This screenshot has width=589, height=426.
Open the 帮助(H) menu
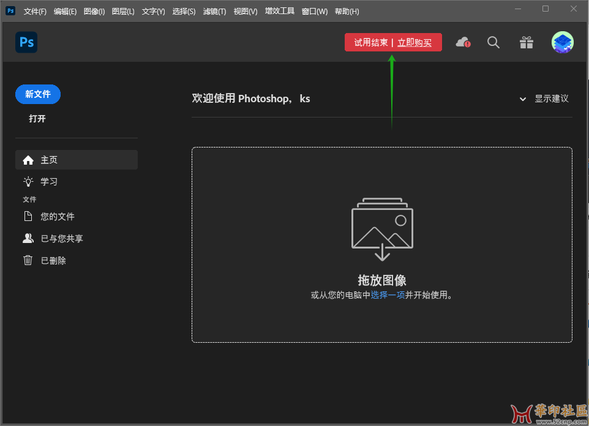point(347,11)
